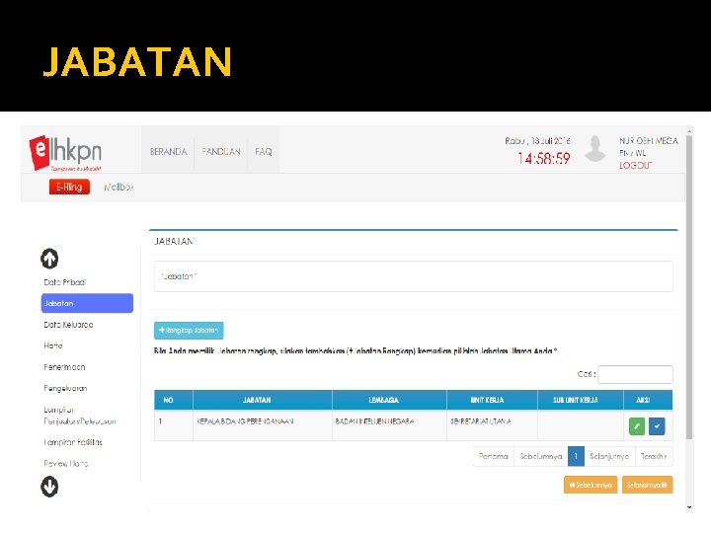The height and width of the screenshot is (533, 711).
Task: Click the 14:58:59 clock display
Action: coord(543,159)
